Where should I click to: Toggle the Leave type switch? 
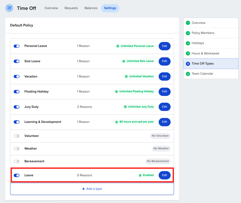point(17,175)
